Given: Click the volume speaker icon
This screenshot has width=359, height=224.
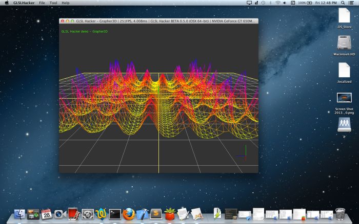Looking at the screenshot, I should 285,3.
